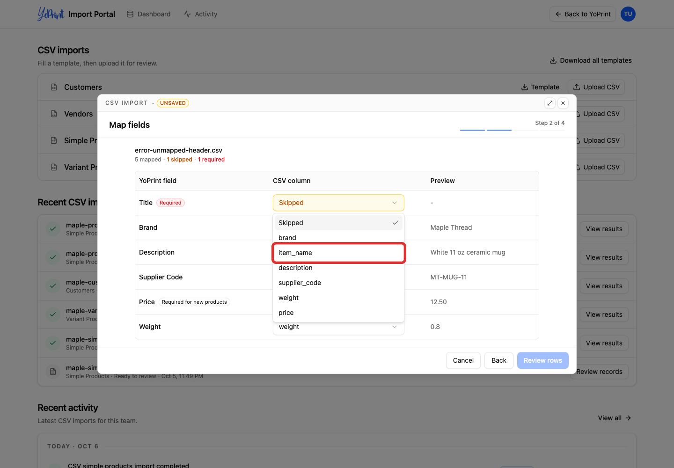Screen dimensions: 674x468
Task: Click the 'White 11 oz ceramic mug' preview
Action: [468, 252]
